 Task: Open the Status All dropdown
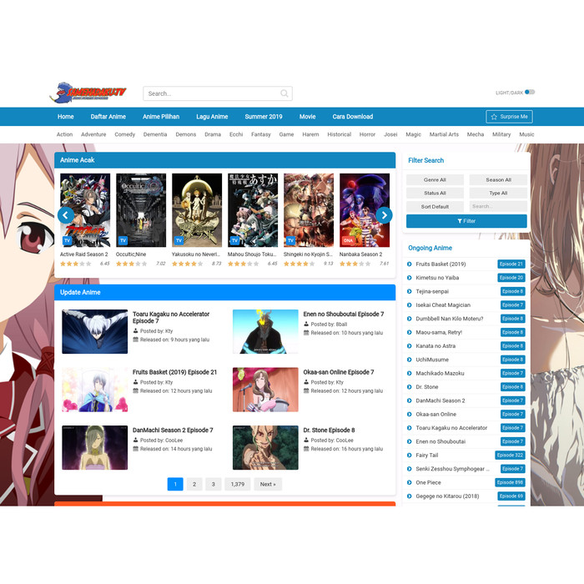[x=435, y=193]
